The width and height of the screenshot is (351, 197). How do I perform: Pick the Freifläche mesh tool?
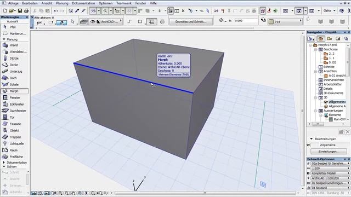(x=14, y=157)
